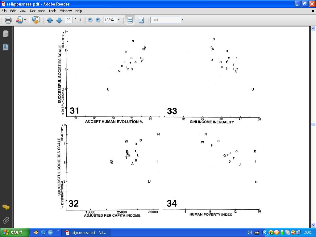Open the Comments panel in the sidebar
Screen dimensions: 316x237
point(6,207)
